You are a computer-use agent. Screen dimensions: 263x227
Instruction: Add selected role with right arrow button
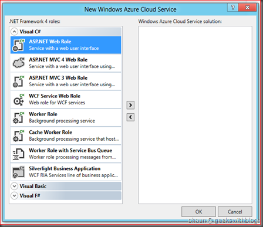tap(130, 105)
